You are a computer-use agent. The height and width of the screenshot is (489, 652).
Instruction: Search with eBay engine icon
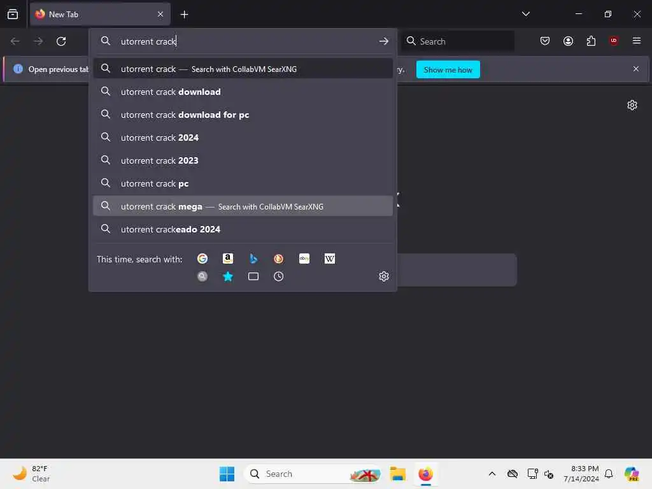point(304,259)
